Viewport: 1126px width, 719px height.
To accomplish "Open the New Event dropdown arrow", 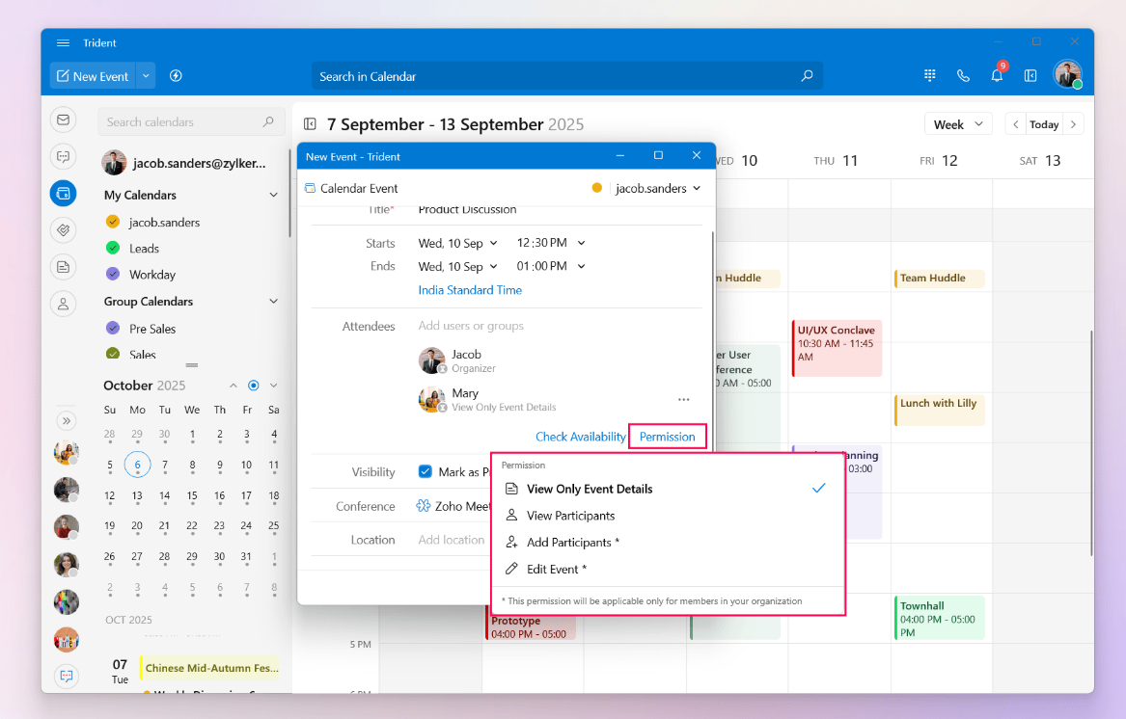I will pyautogui.click(x=146, y=76).
